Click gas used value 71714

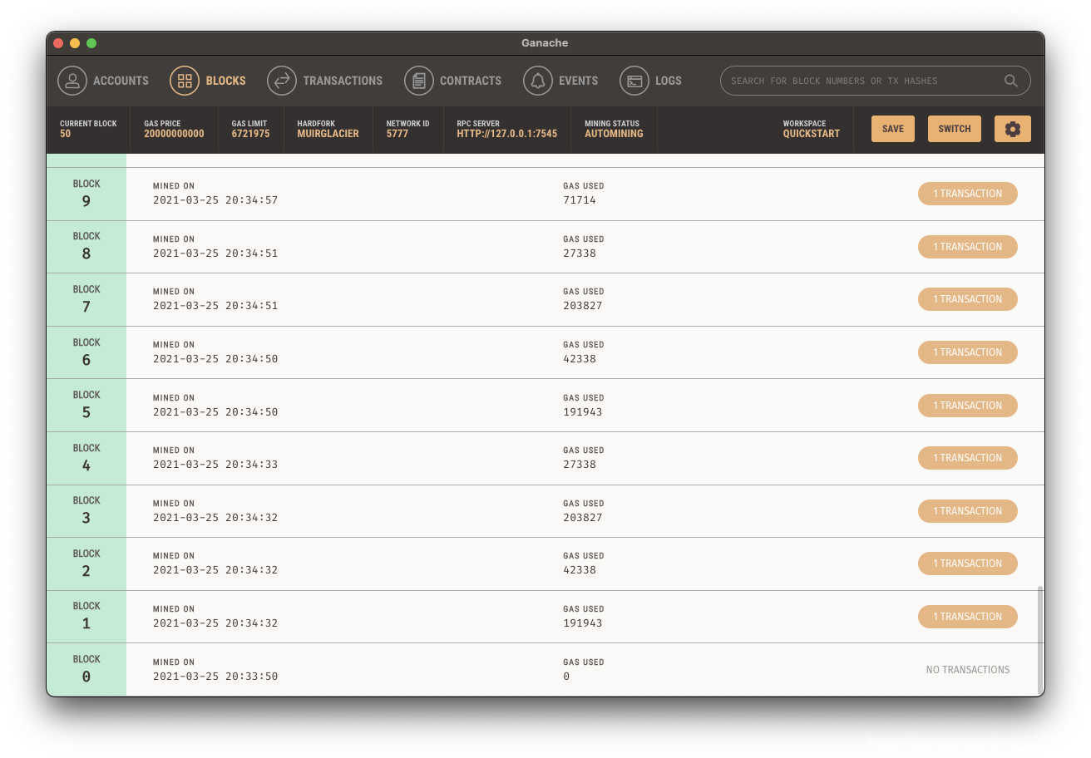(580, 200)
